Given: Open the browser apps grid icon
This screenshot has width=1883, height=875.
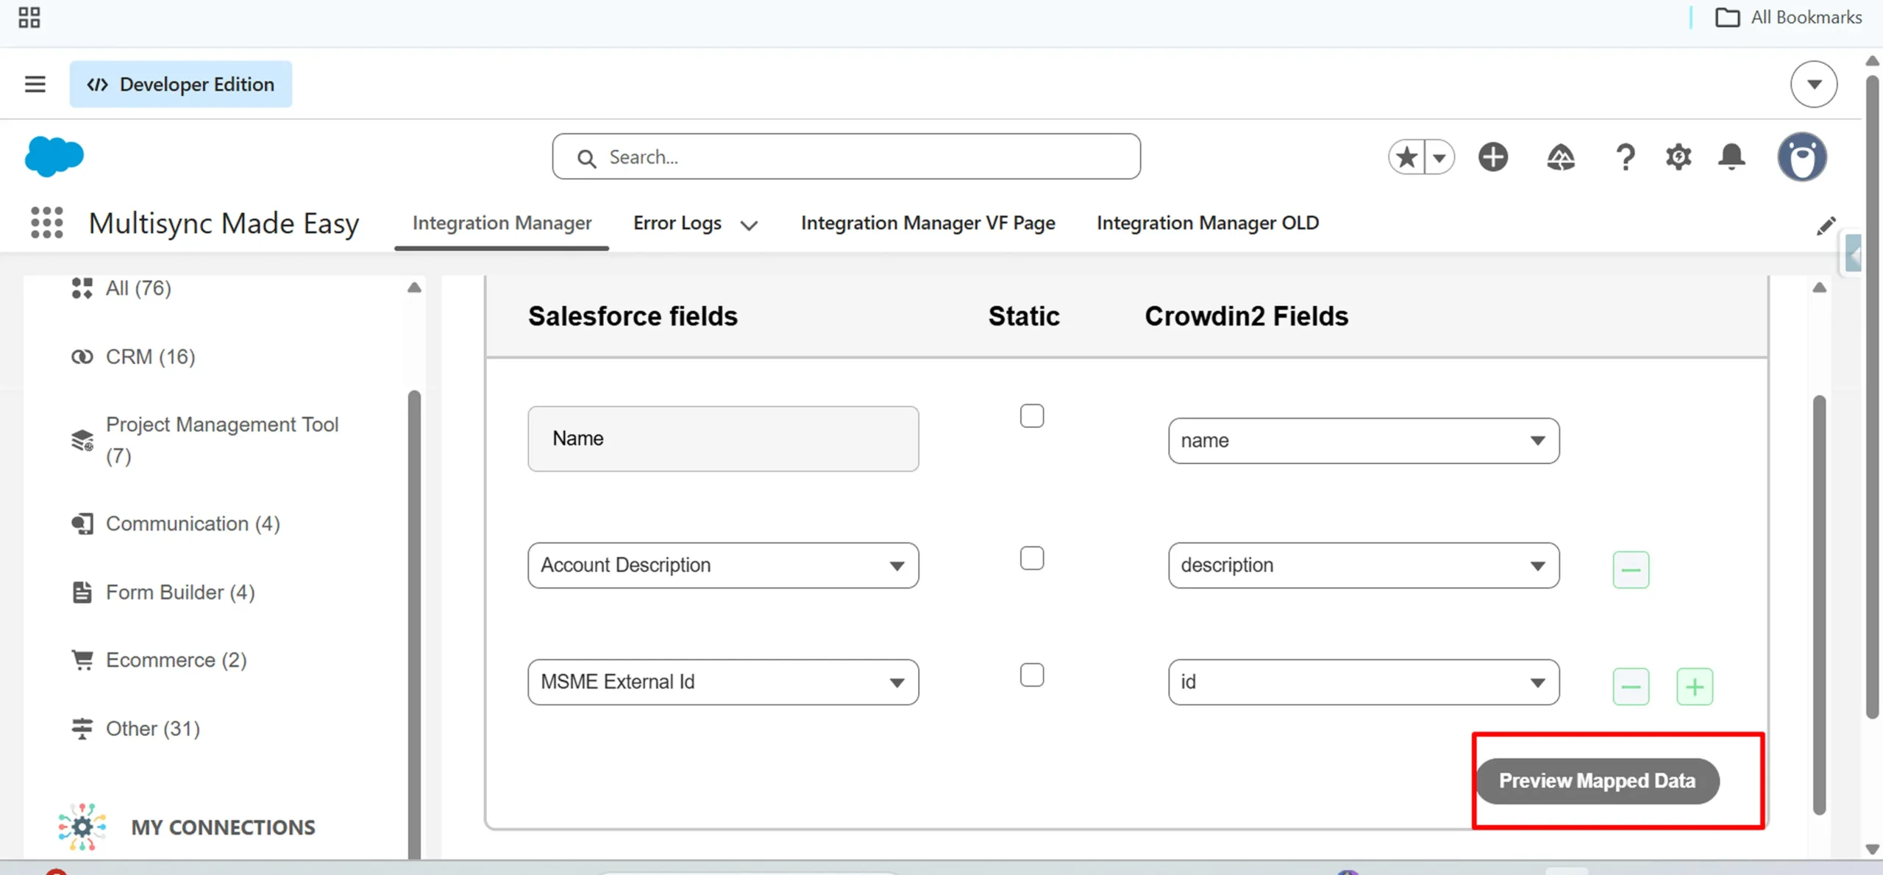Looking at the screenshot, I should point(29,17).
